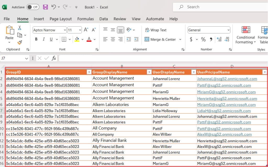Increase the font size
Viewport: 268px width, 167px height.
click(86, 30)
